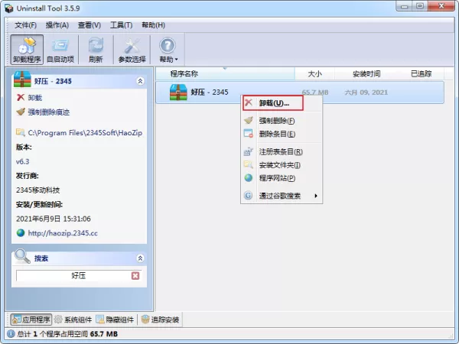Click the broom icon beside 强制删除痕迹
Viewport: 459px width, 344px height.
[x=21, y=112]
